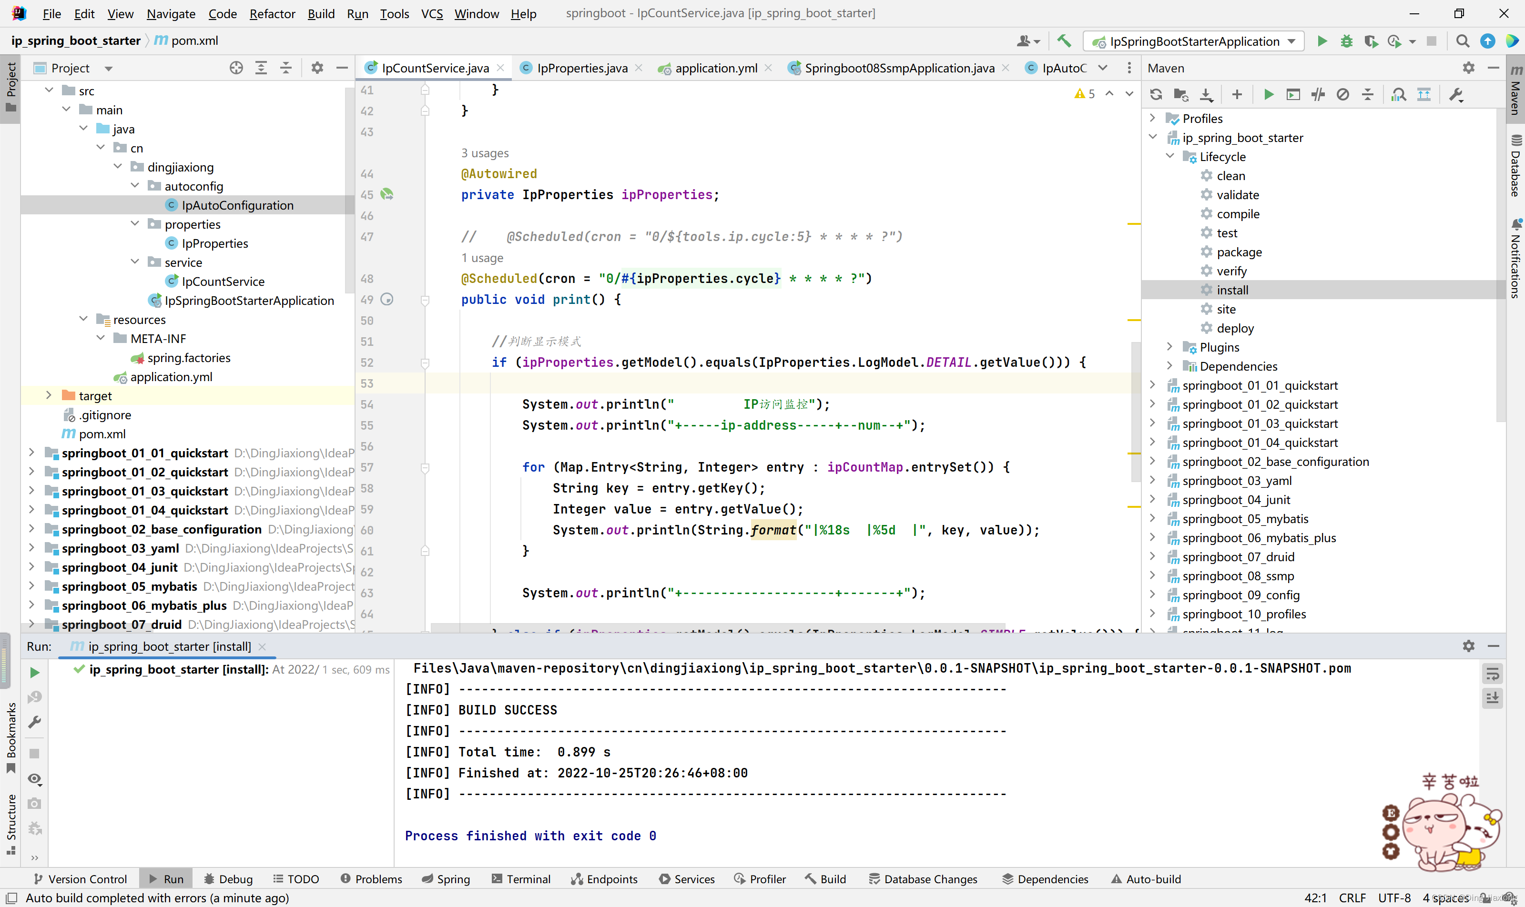
Task: Toggle Bookmarks tool window strip
Action: click(x=11, y=737)
